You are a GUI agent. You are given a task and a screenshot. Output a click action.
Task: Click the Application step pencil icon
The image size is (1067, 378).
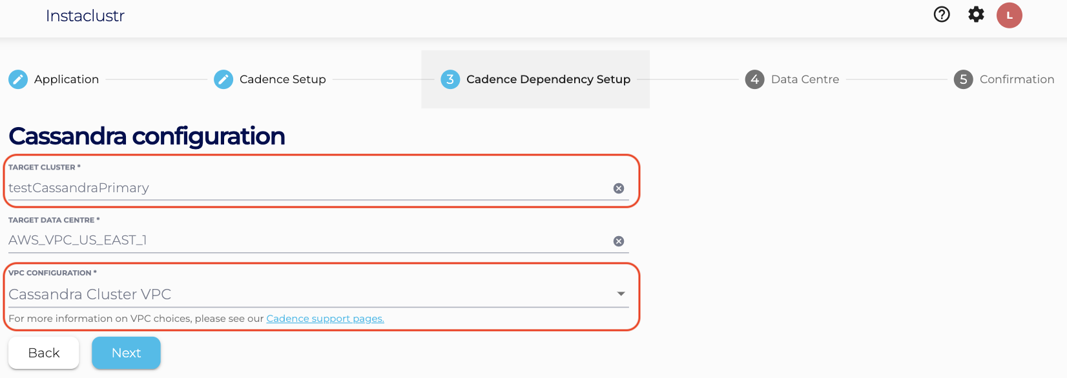click(x=18, y=79)
